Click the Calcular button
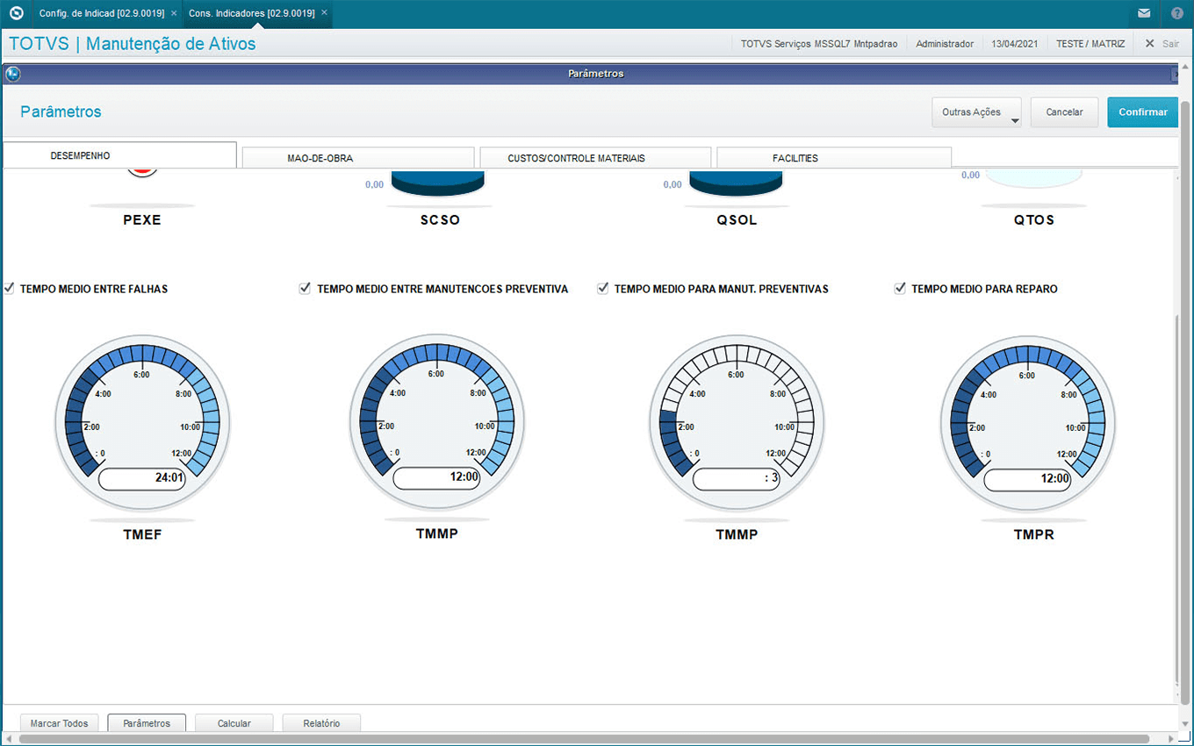The height and width of the screenshot is (746, 1194). (234, 723)
